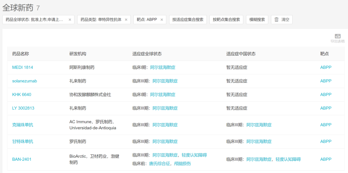Click the 适应症全球状态 column header
348x173 pixels.
click(x=147, y=54)
